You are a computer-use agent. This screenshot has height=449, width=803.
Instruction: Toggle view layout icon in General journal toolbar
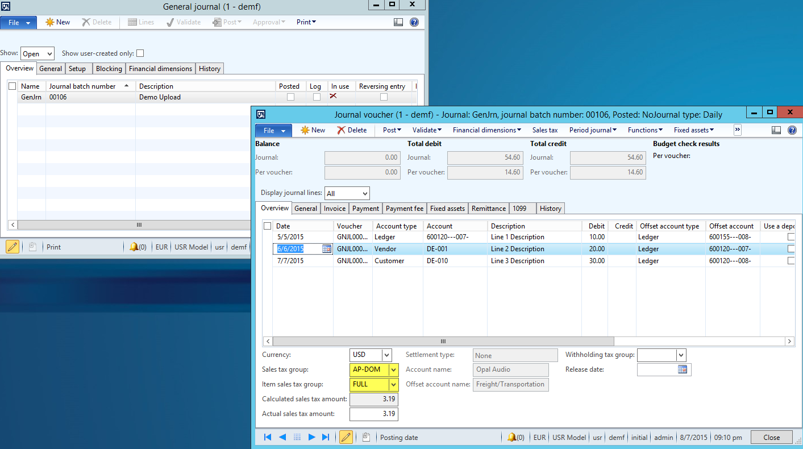point(398,22)
